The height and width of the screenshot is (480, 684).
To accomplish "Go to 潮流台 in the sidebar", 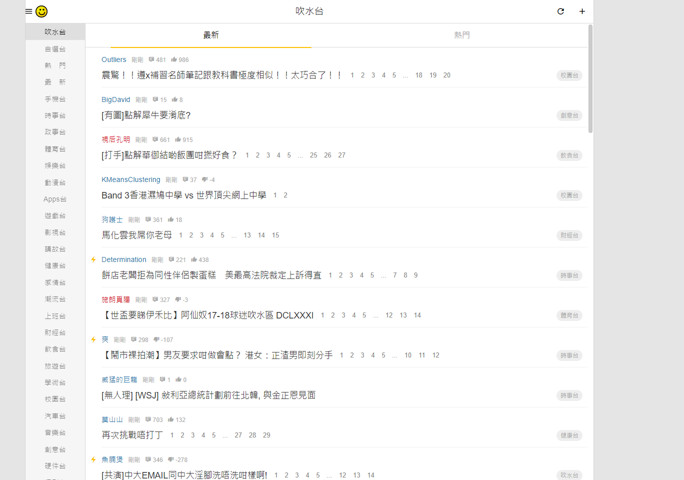I will coord(55,299).
